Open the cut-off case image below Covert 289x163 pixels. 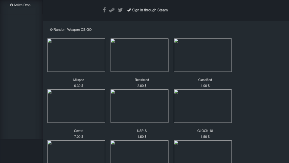76,152
